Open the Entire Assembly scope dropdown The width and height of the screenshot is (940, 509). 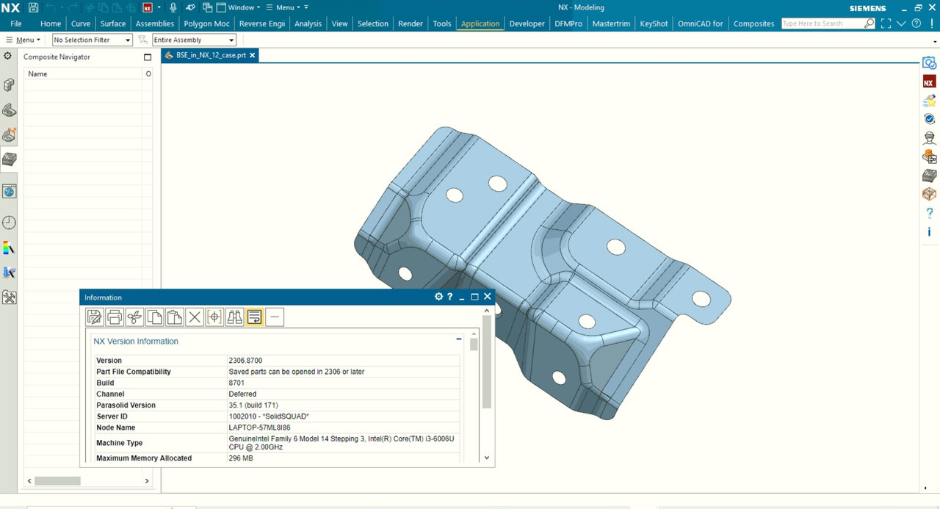point(195,40)
